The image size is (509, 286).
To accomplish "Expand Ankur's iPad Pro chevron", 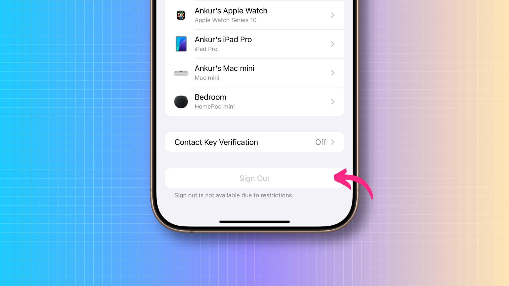I will point(332,44).
